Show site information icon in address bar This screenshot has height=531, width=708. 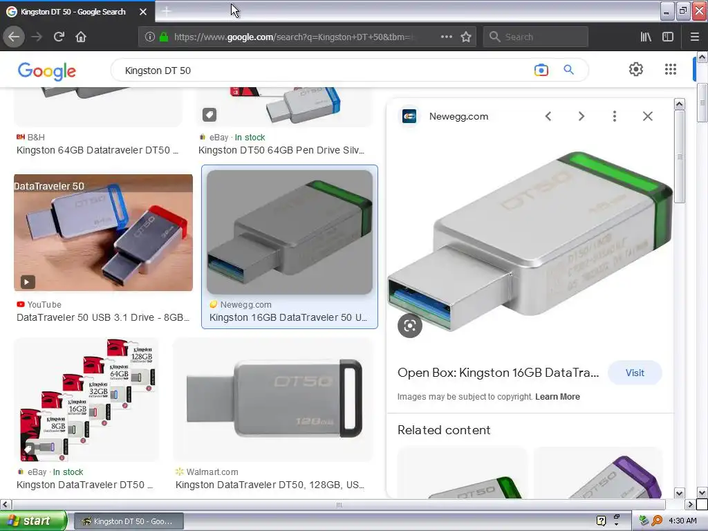point(149,37)
